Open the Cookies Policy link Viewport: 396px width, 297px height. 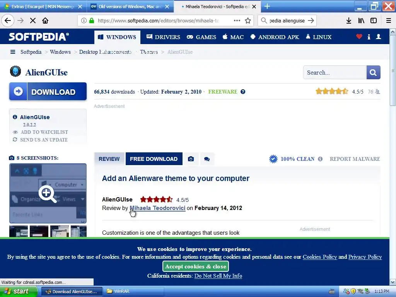(x=320, y=257)
